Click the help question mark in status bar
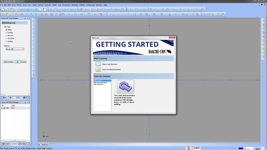This screenshot has height=150, width=267. (x=189, y=148)
